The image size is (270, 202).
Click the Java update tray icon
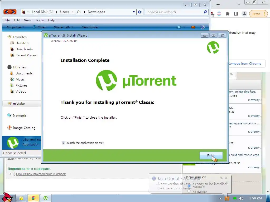click(227, 198)
